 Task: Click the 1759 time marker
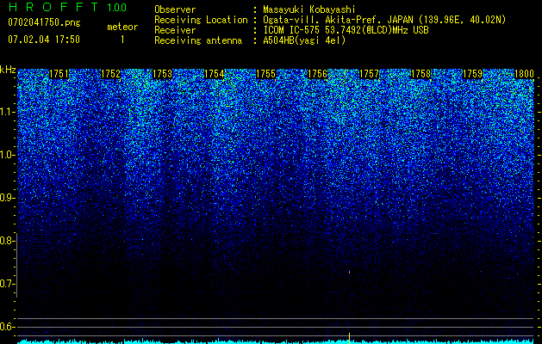coord(472,74)
